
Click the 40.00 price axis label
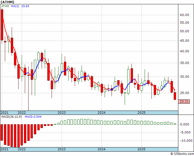tap(184, 51)
